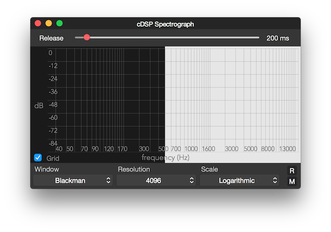The image size is (331, 232).
Task: Click the R button
Action: (292, 170)
